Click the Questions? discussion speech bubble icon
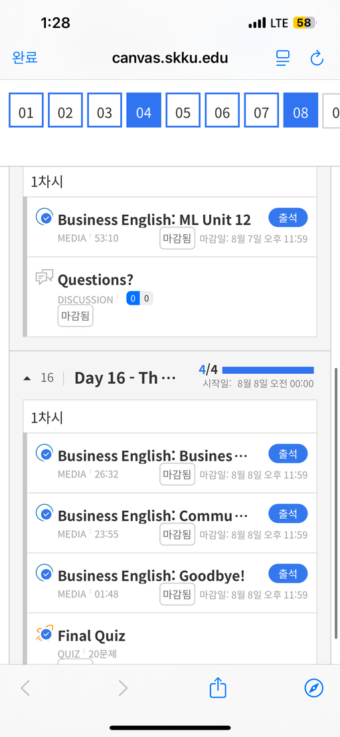Screen dimensions: 340x737 [44, 277]
